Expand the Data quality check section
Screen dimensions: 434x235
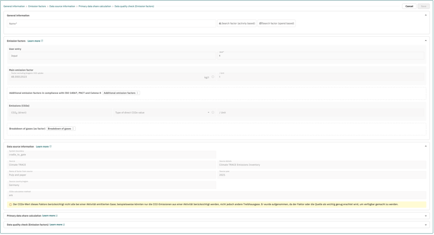[426, 225]
